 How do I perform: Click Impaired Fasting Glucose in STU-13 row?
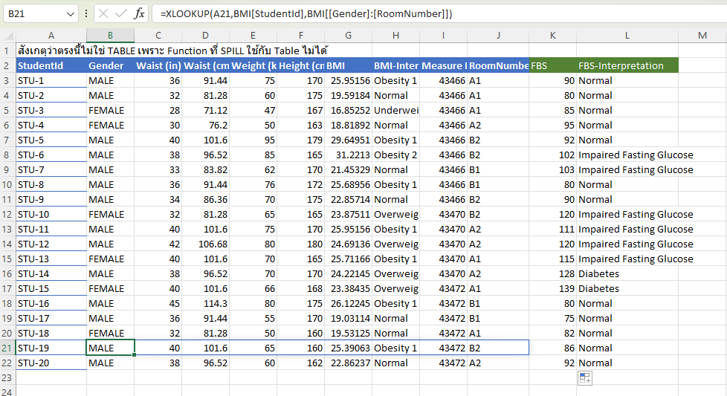(x=636, y=259)
